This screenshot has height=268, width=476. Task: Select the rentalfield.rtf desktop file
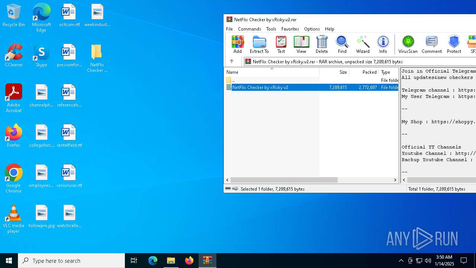69,136
